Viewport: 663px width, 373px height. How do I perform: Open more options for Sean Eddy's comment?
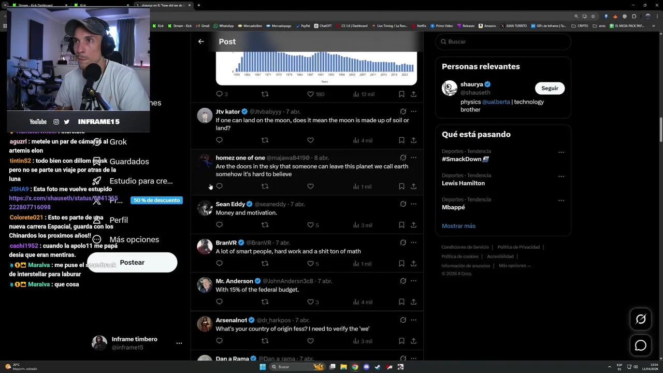(413, 204)
